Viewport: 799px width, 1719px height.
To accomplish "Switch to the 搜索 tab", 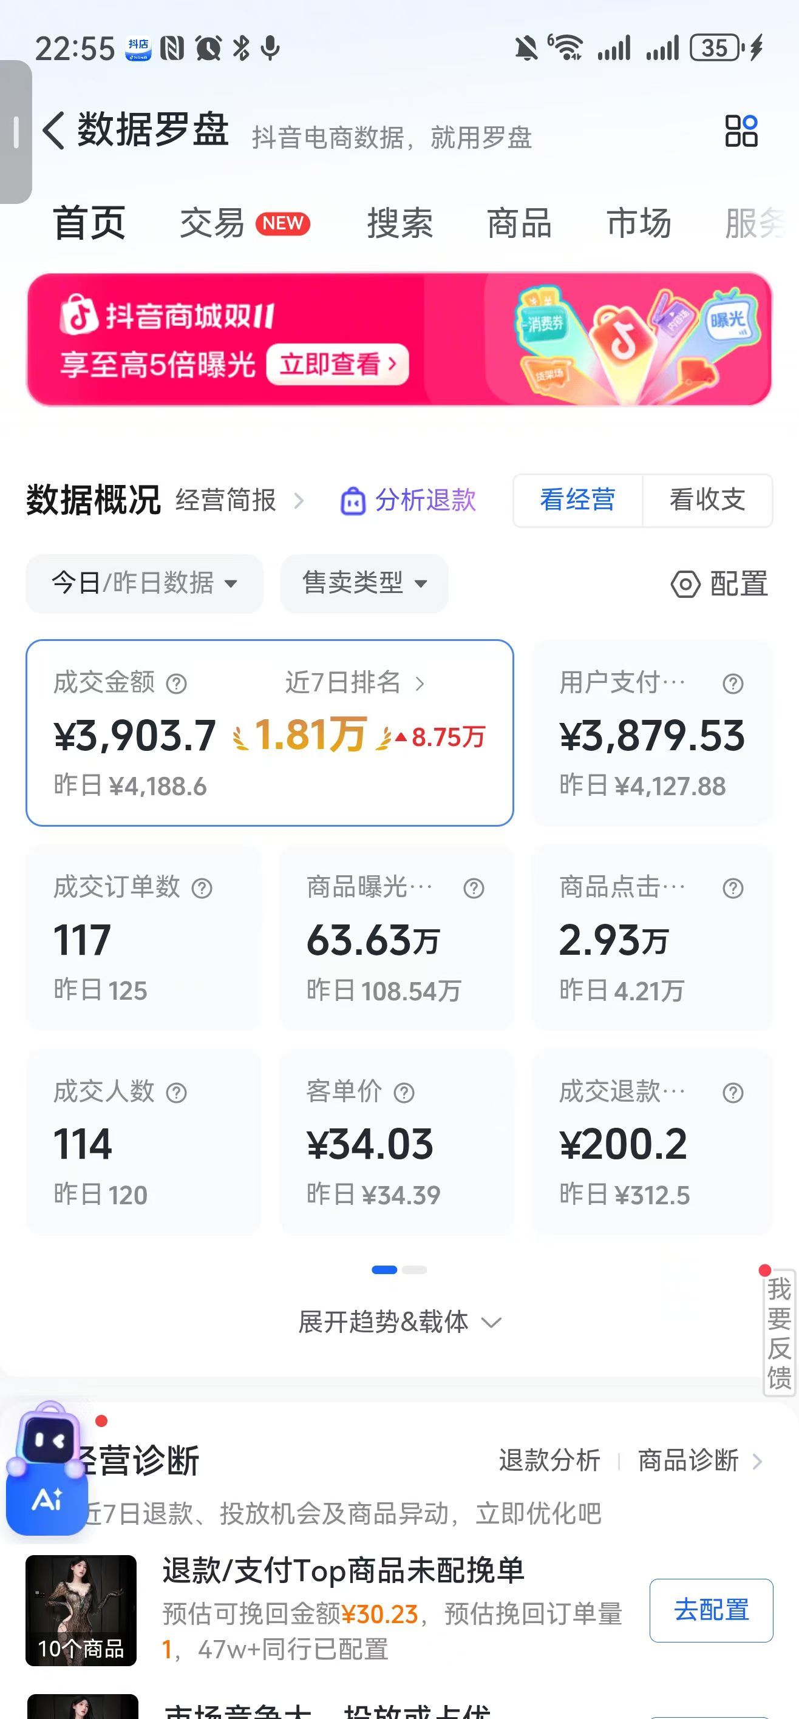I will [400, 223].
